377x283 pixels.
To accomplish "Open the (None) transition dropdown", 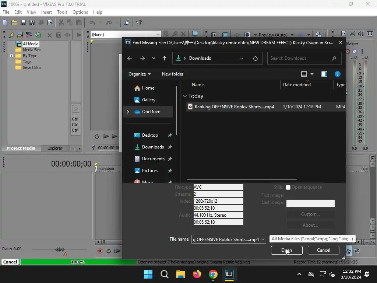I will (x=158, y=35).
